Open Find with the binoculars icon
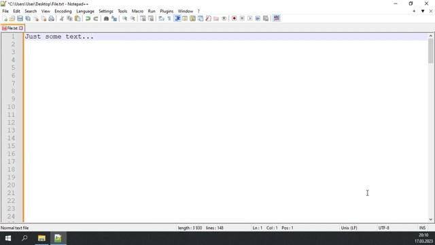435x245 pixels. 106,18
